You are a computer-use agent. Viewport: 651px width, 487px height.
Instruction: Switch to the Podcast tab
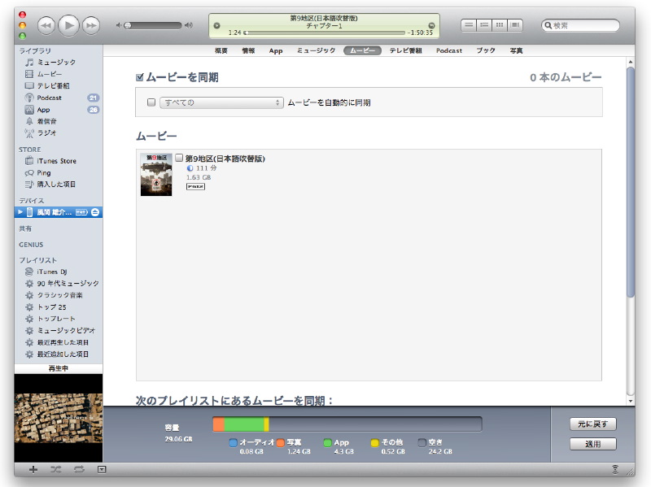click(x=448, y=50)
